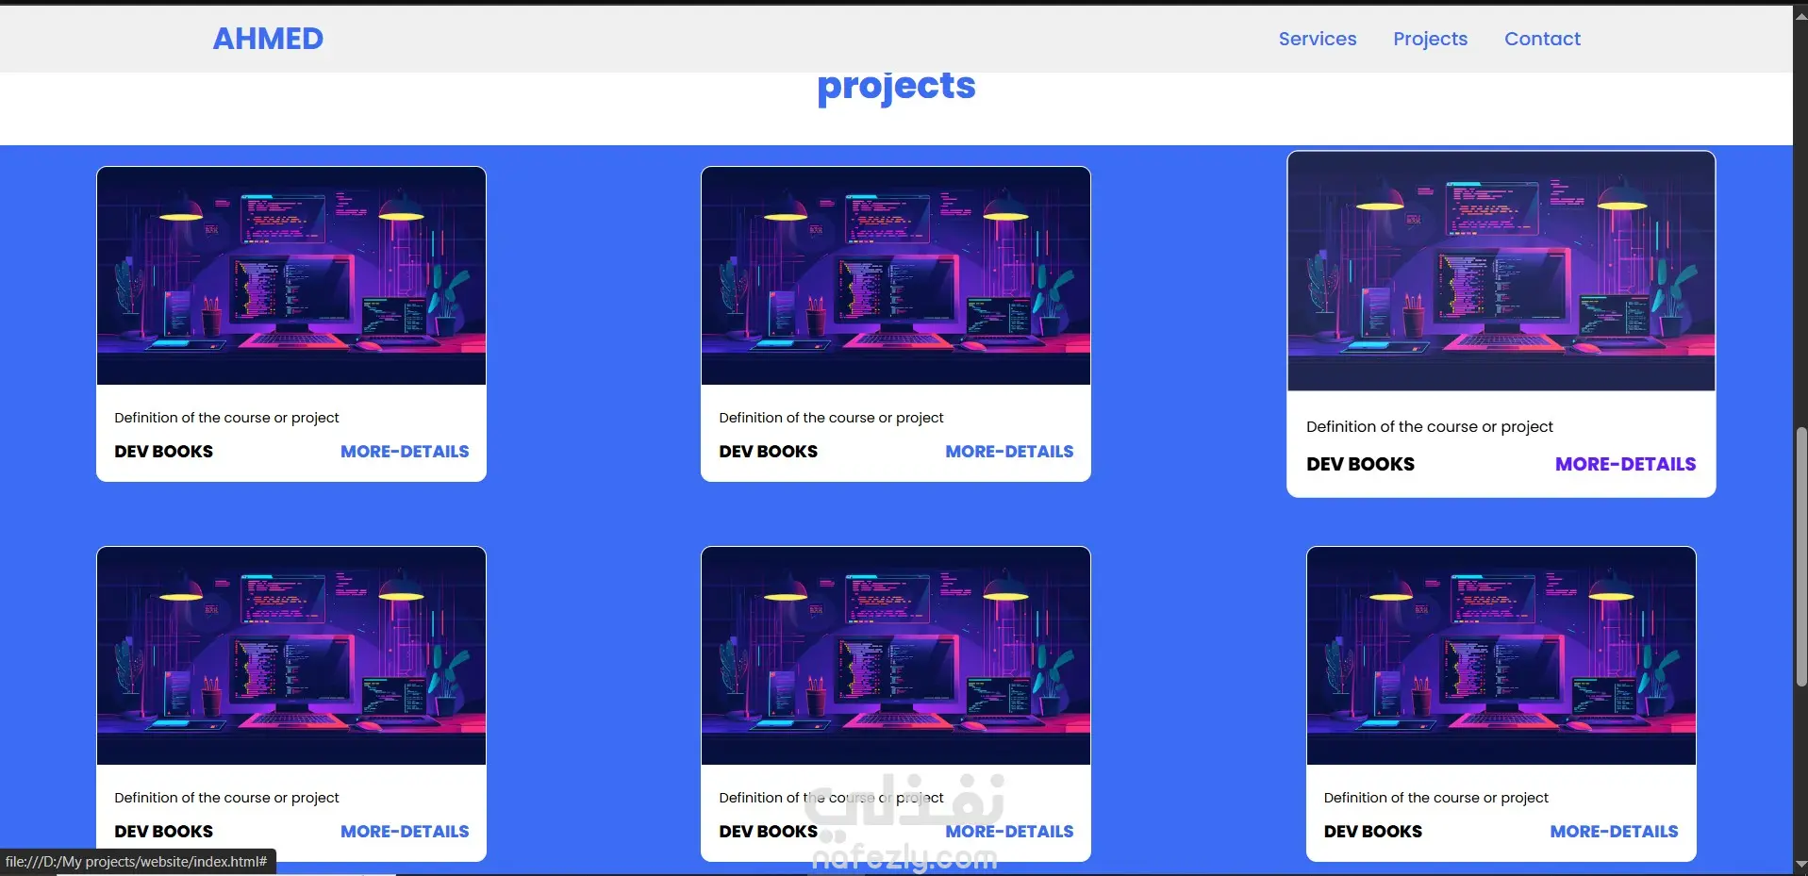The height and width of the screenshot is (876, 1808).
Task: Select DEV BOOKS on the bottom-left card
Action: tap(164, 832)
